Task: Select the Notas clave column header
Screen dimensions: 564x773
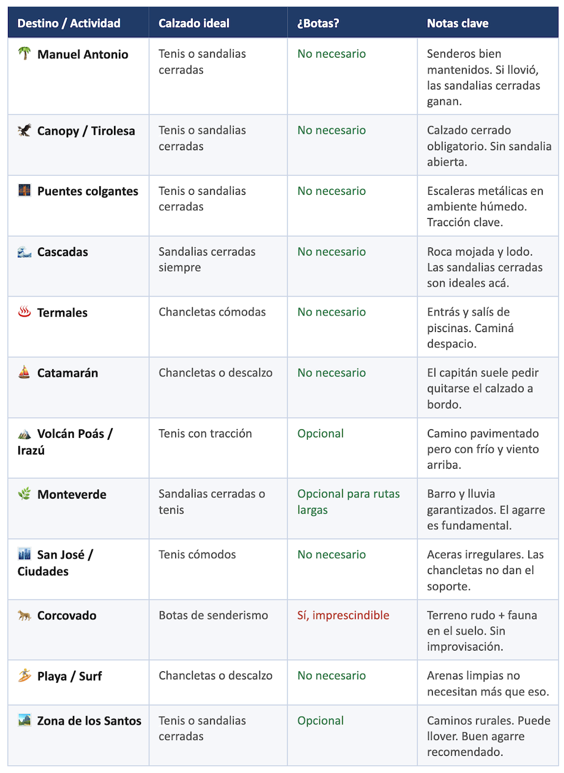Action: coord(487,23)
